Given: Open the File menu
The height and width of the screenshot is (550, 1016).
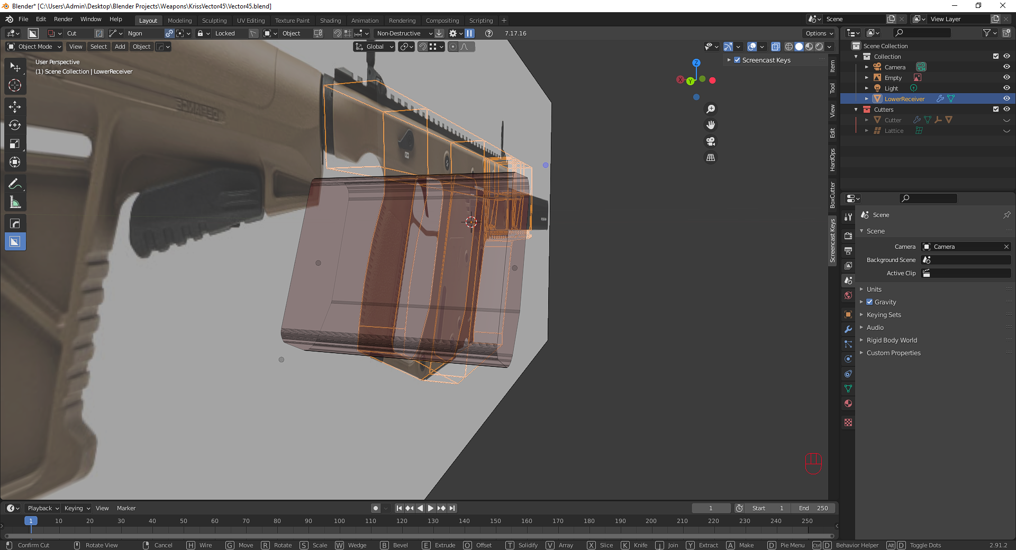Looking at the screenshot, I should pos(23,19).
